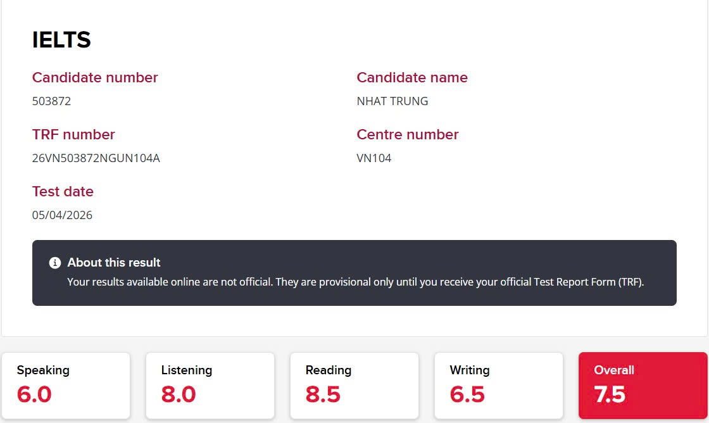Select the Writing score card
Image resolution: width=709 pixels, height=423 pixels.
point(499,385)
